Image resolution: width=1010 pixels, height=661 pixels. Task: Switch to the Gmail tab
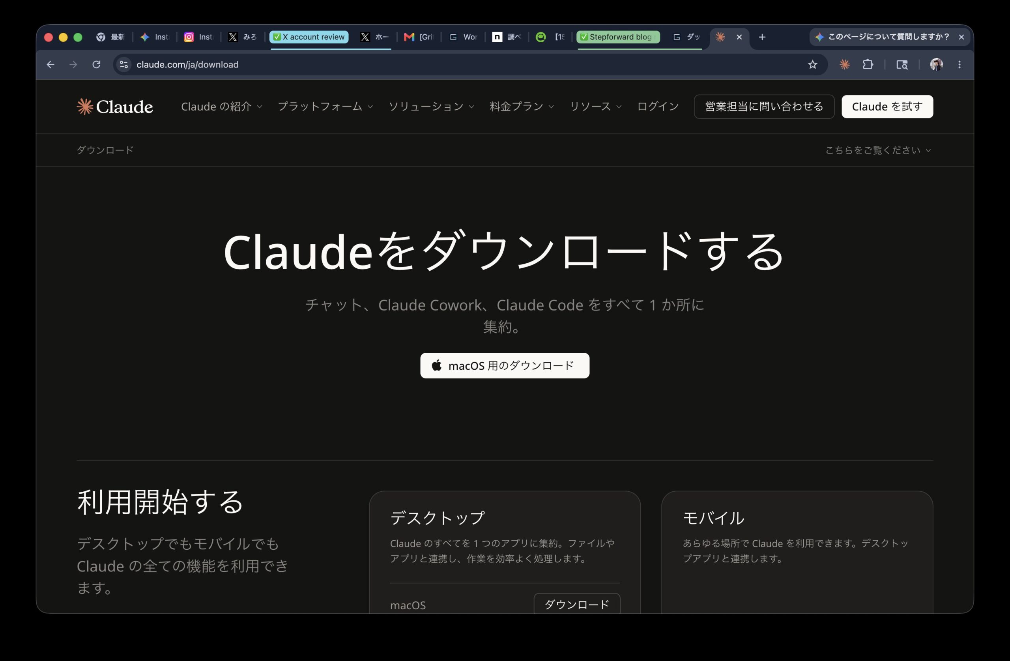[419, 37]
